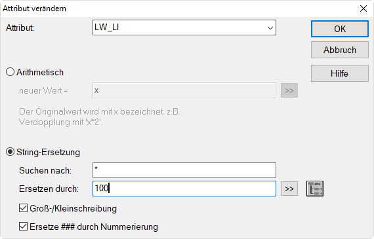Click the LW_LI combo box text

pyautogui.click(x=106, y=27)
